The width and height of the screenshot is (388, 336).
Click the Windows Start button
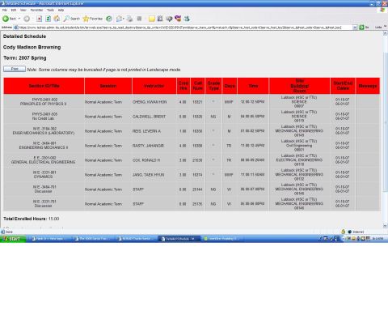point(13,239)
